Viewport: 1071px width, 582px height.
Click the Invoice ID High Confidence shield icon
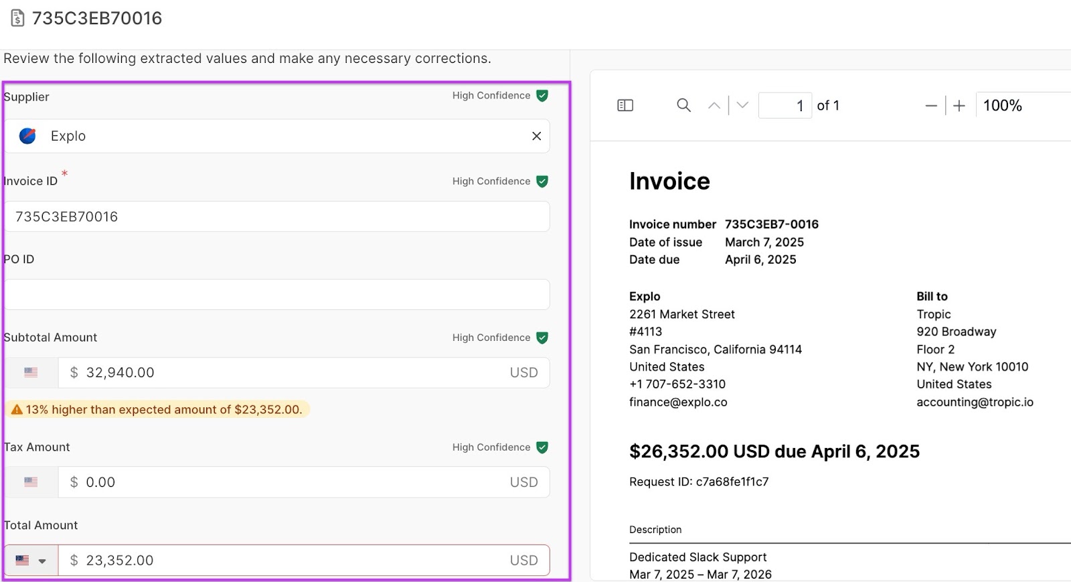coord(542,181)
